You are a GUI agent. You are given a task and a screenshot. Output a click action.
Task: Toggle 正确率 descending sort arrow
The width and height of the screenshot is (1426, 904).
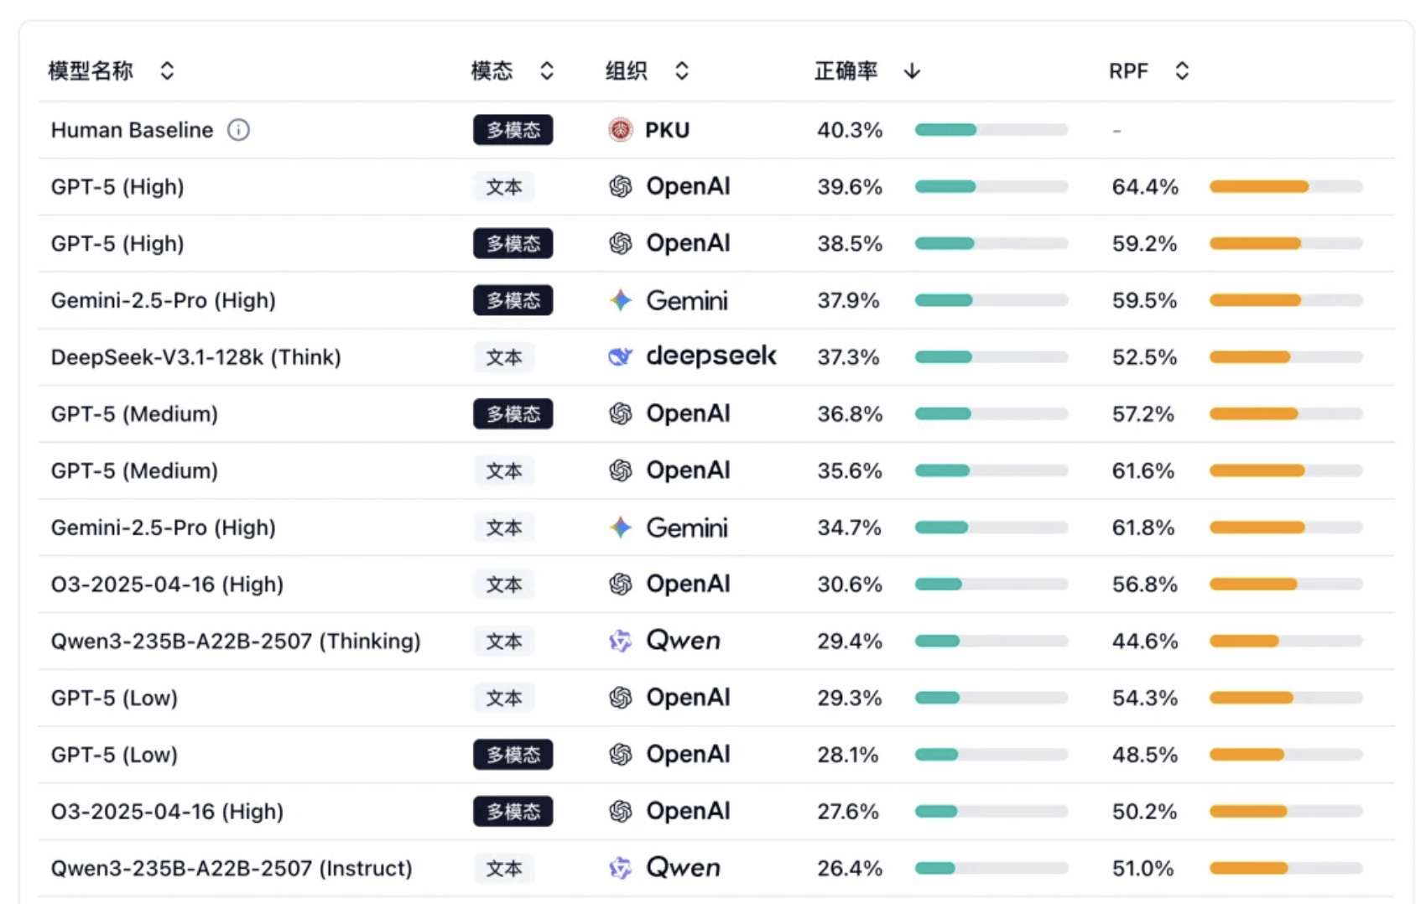[912, 71]
